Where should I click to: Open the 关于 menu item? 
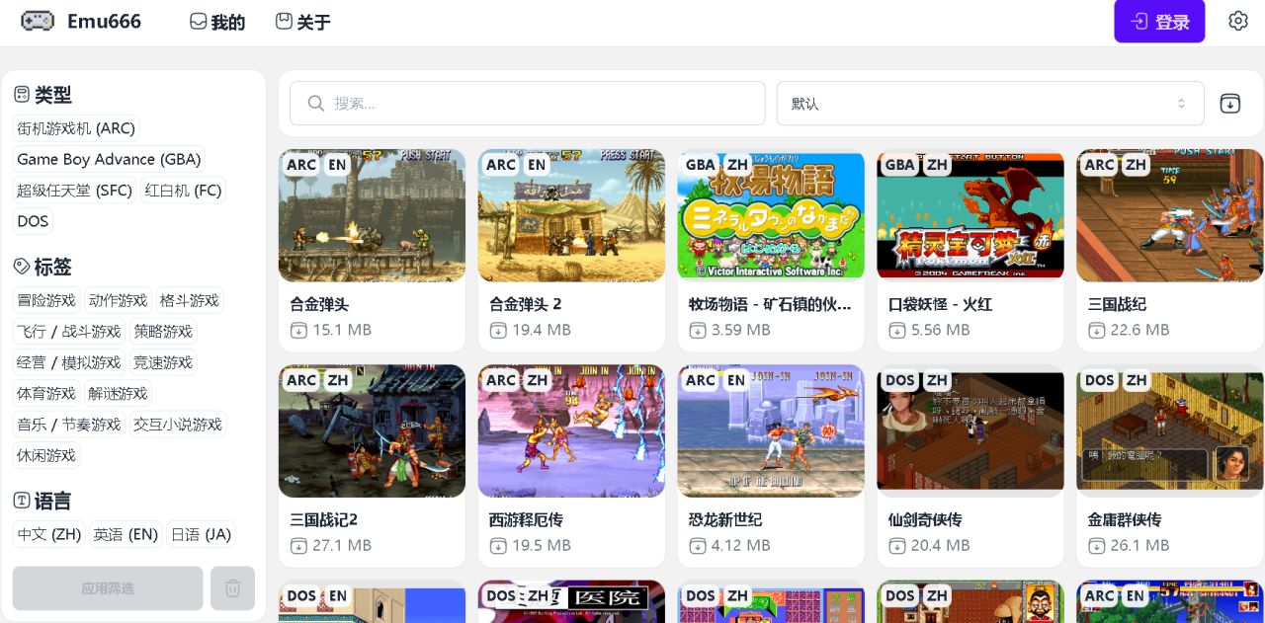point(303,22)
